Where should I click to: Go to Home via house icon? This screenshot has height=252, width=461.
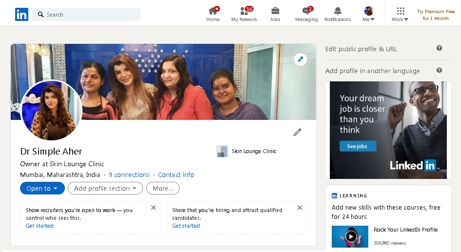(213, 11)
